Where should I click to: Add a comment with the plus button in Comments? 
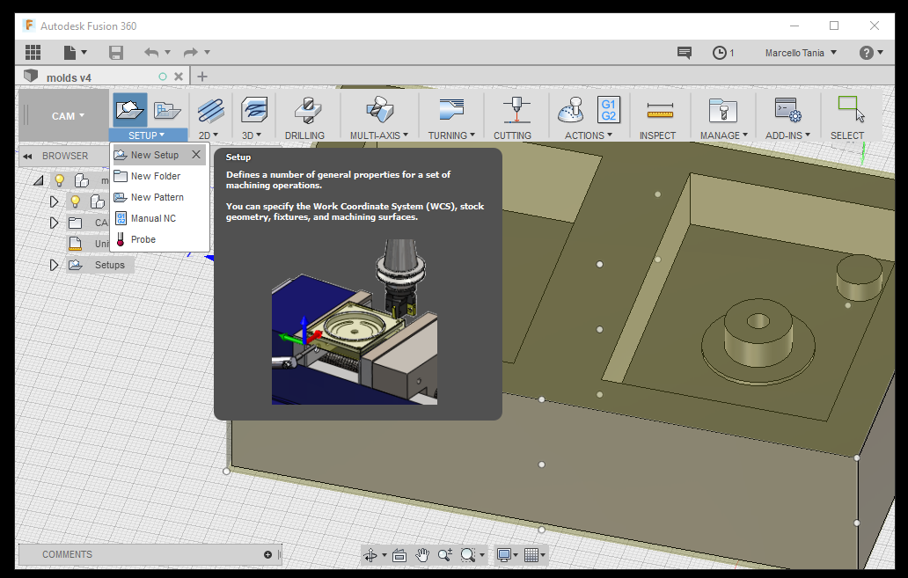point(267,555)
